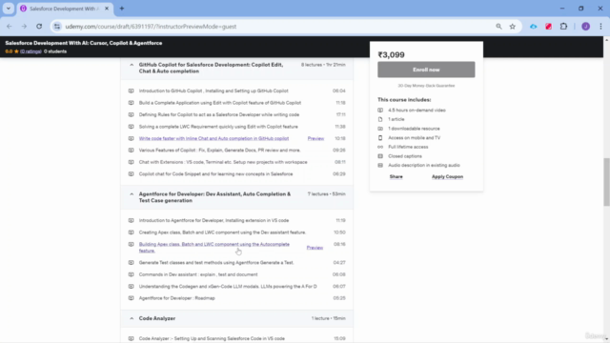The image size is (610, 343).
Task: Open the Extensions puzzle icon
Action: [563, 27]
